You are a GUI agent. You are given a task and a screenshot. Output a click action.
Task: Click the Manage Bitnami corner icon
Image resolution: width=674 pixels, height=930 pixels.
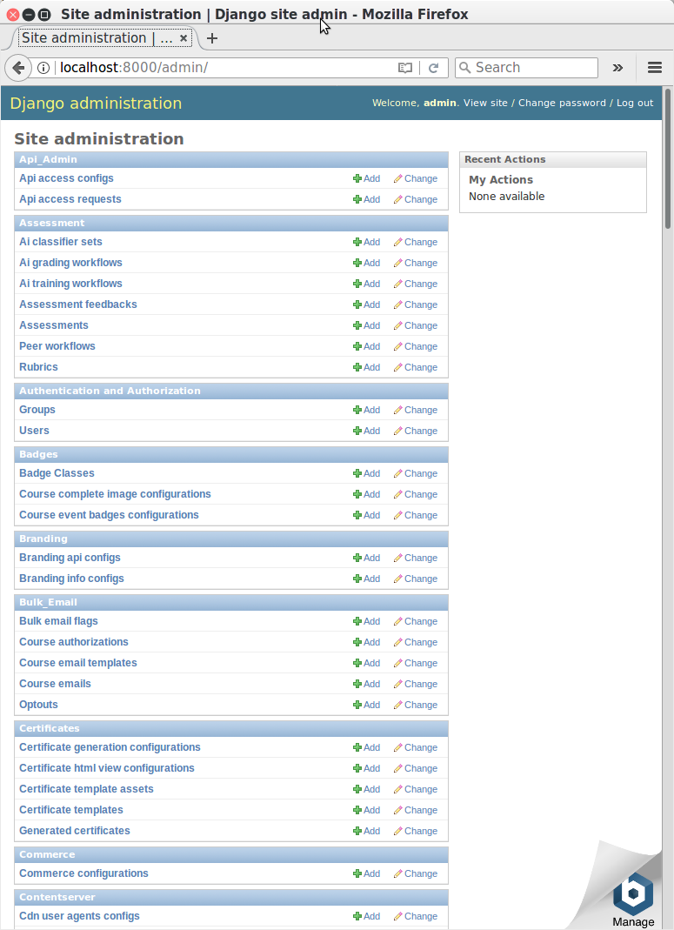(632, 899)
